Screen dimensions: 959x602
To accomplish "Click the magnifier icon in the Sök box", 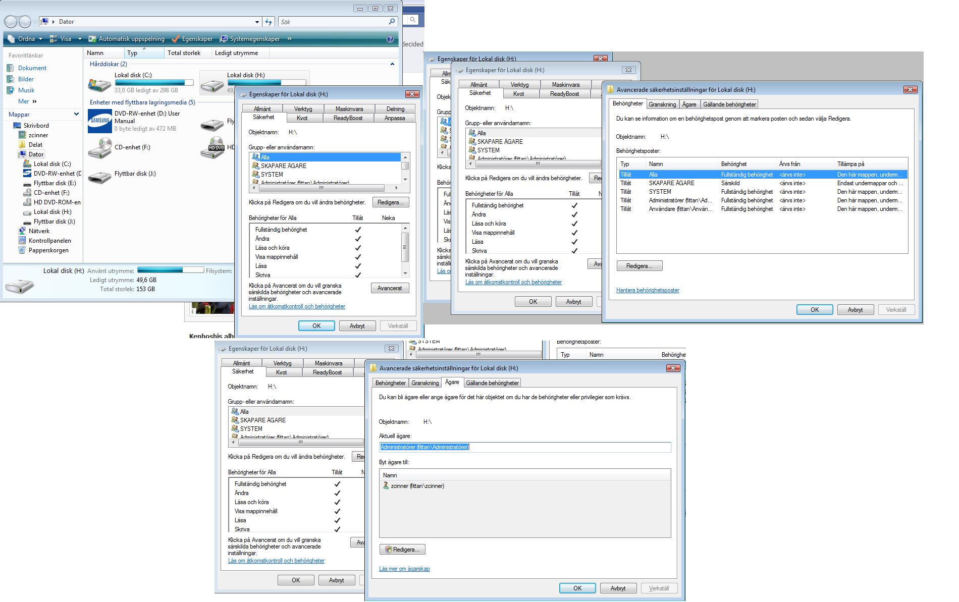I will pos(392,22).
